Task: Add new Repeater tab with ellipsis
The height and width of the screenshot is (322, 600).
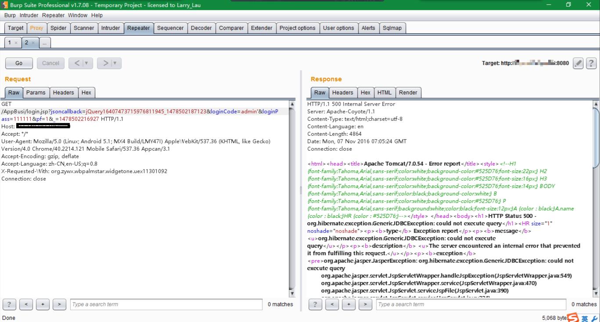Action: point(45,43)
